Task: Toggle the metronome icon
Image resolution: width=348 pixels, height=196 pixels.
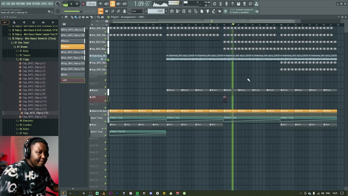Action: [x=100, y=4]
